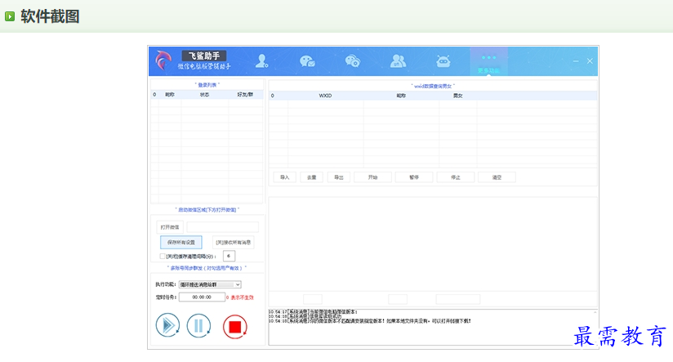Open the contact user icon tab

tap(261, 60)
